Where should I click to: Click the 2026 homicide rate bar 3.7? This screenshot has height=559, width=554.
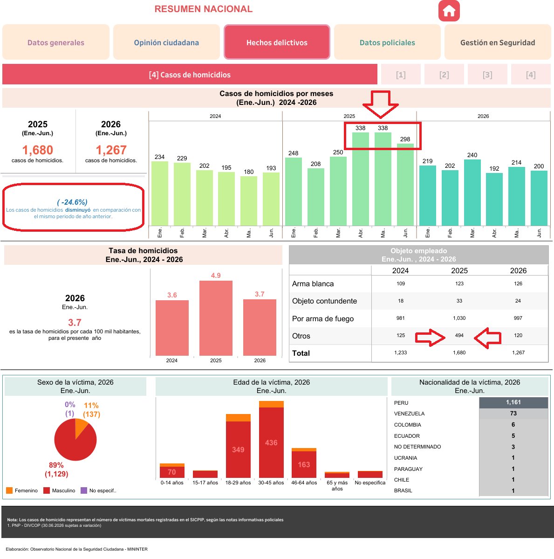(260, 327)
